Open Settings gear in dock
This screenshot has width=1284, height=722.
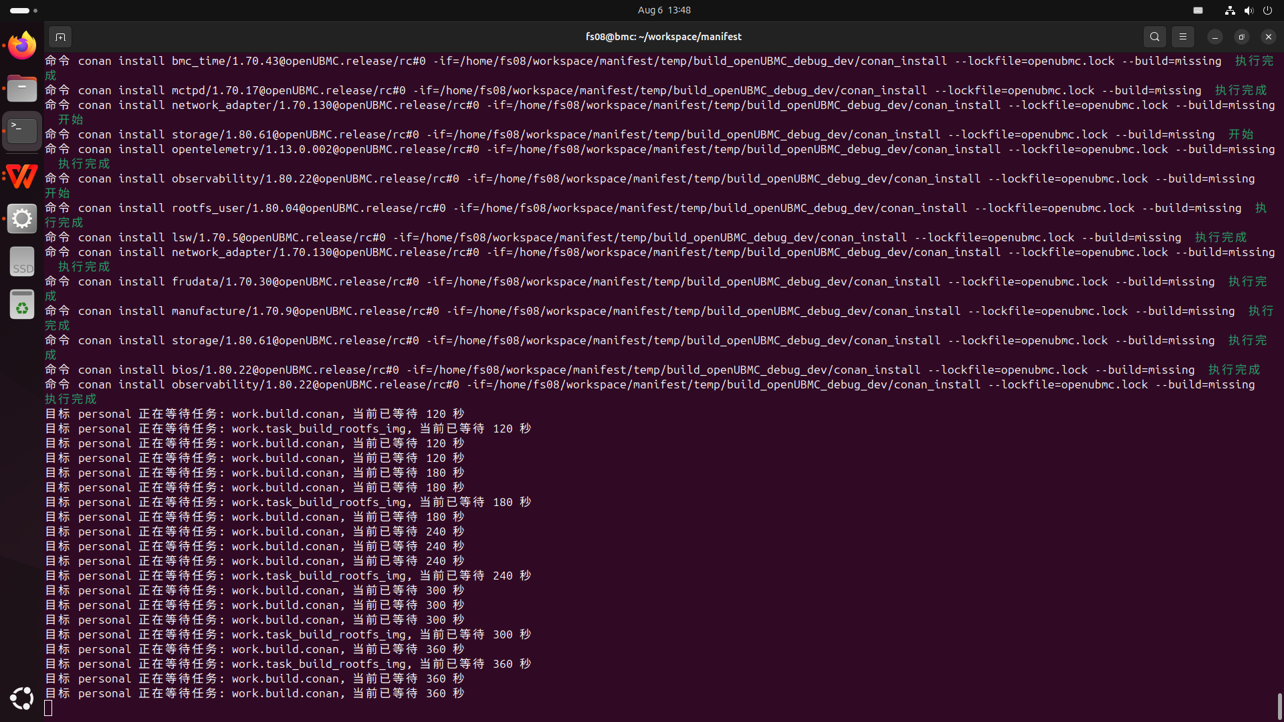(22, 219)
